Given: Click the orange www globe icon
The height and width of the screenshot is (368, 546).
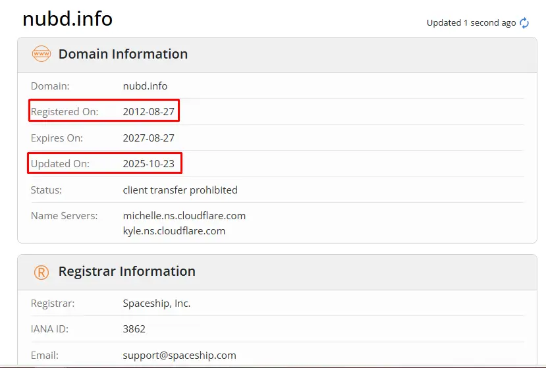Looking at the screenshot, I should 41,54.
